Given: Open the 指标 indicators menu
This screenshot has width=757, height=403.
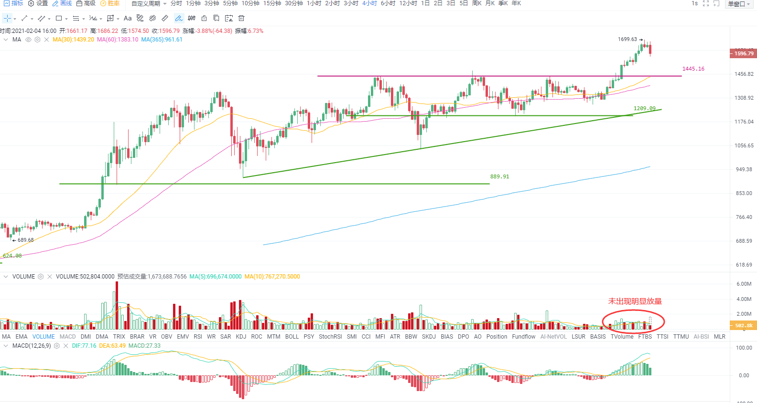Looking at the screenshot, I should [13, 3].
